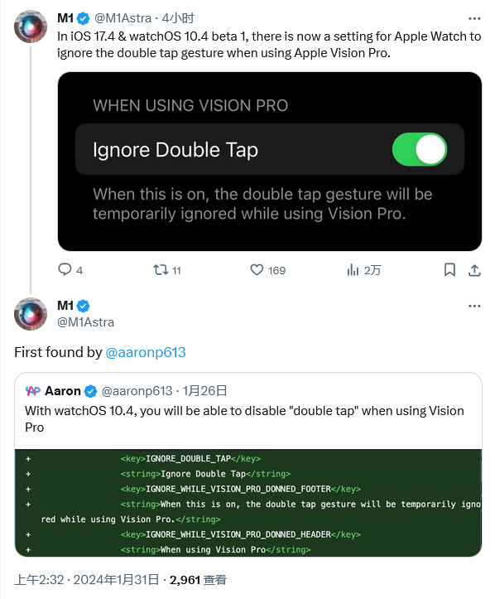Click the 2024年1月31日 tweet date
495x599 pixels.
click(116, 579)
